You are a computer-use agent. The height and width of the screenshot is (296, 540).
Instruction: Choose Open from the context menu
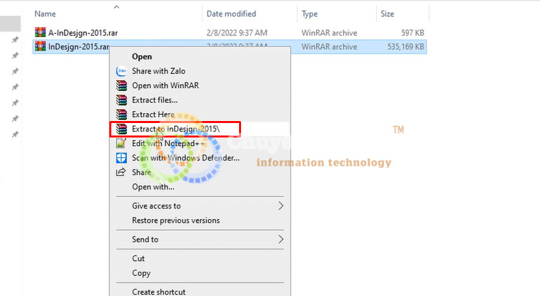(142, 57)
